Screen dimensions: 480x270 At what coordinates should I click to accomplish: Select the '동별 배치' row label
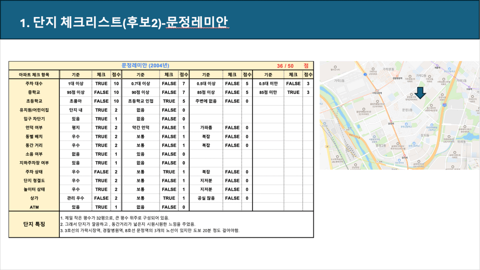tap(34, 137)
